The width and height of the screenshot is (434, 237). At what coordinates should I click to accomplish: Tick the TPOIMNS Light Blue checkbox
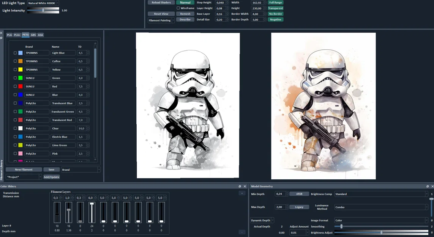[x=15, y=53]
